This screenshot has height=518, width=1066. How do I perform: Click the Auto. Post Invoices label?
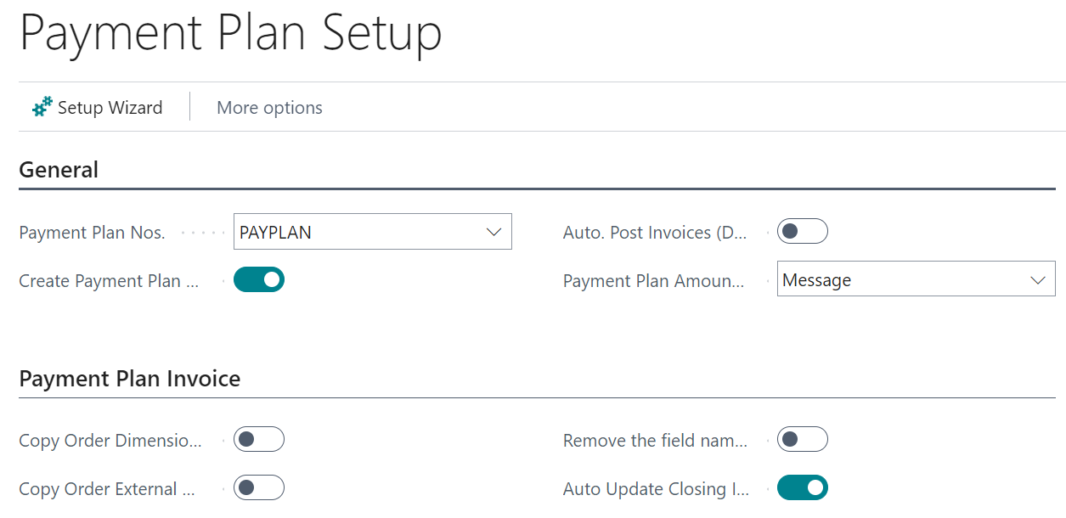654,231
